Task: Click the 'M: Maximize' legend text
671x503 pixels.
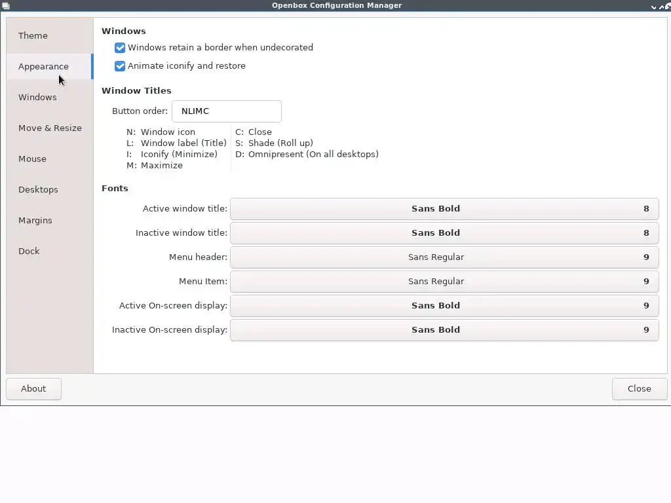Action: click(155, 166)
